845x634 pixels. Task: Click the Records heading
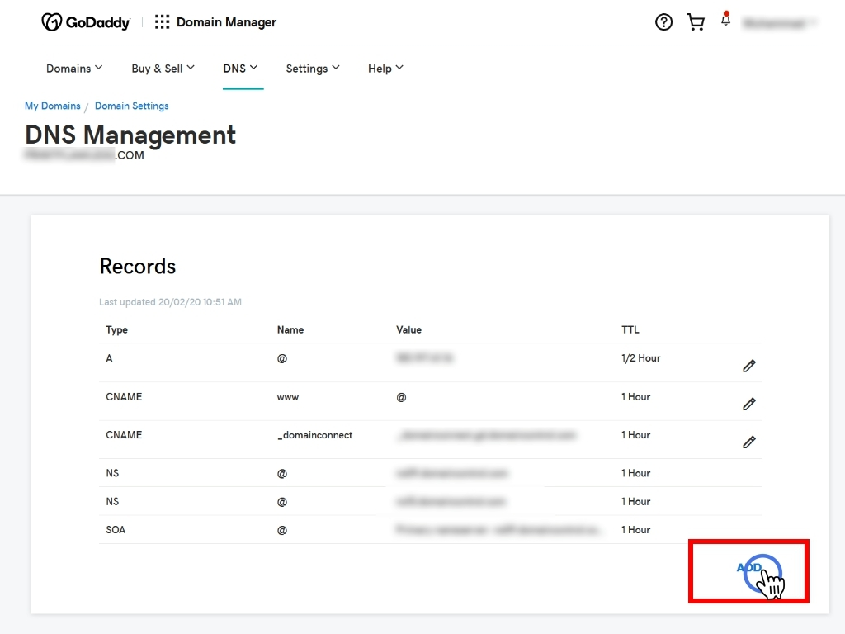click(138, 267)
